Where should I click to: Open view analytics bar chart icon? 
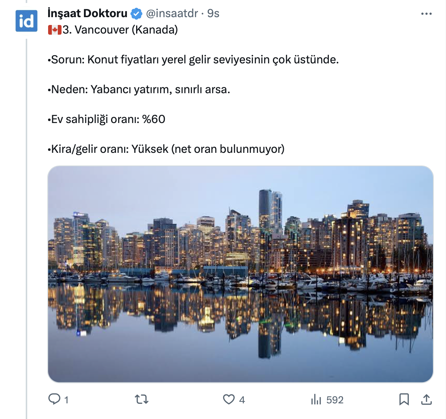(x=316, y=400)
